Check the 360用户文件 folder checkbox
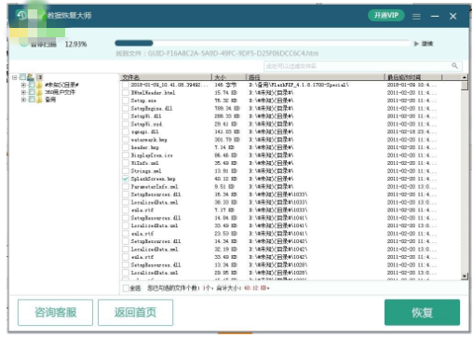 tap(32, 92)
